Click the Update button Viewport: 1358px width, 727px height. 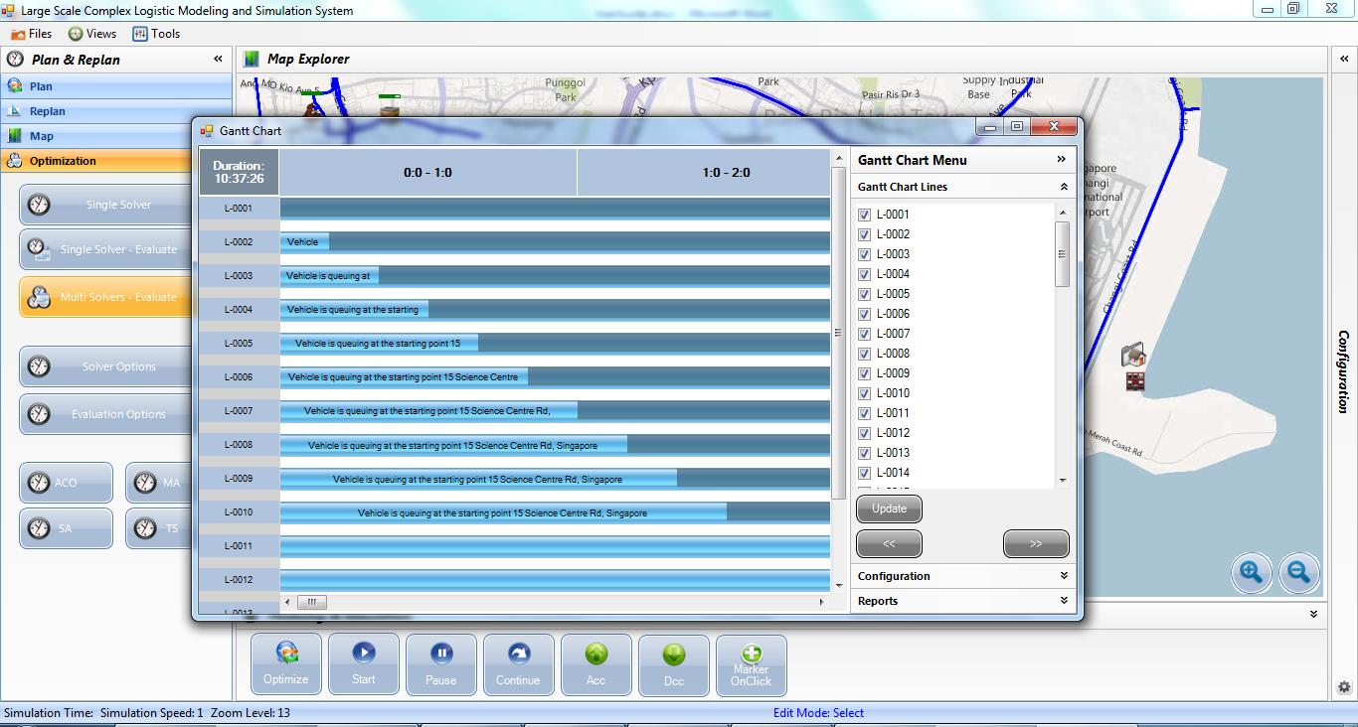point(889,509)
